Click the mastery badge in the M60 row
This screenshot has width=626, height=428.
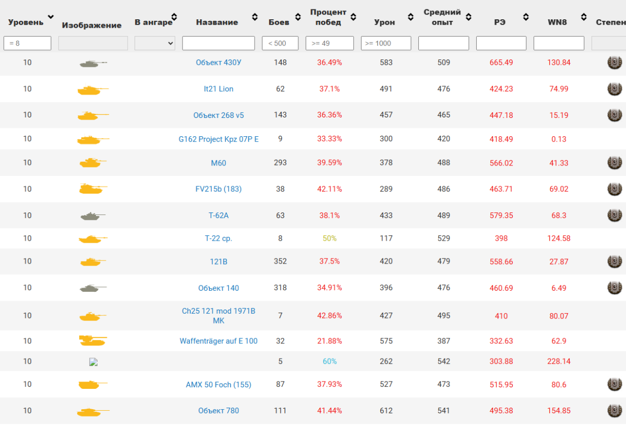pyautogui.click(x=615, y=163)
